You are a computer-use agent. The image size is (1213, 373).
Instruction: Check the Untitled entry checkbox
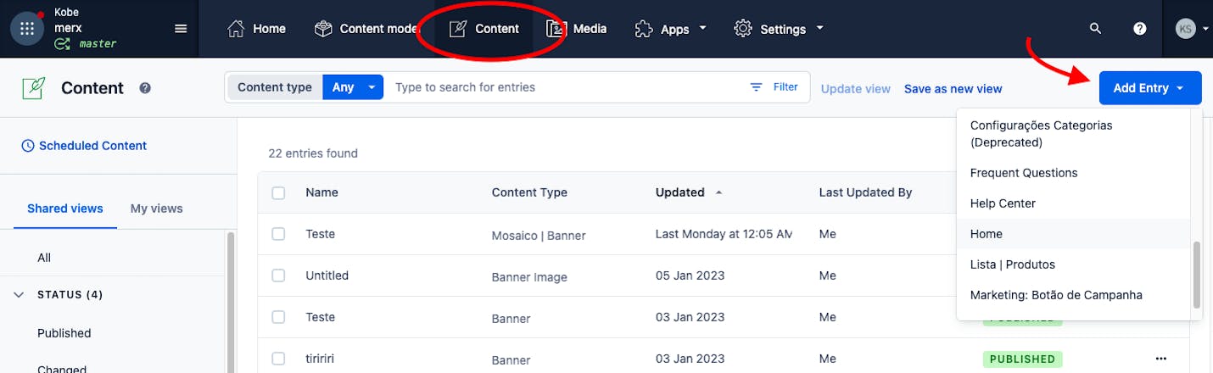point(278,276)
